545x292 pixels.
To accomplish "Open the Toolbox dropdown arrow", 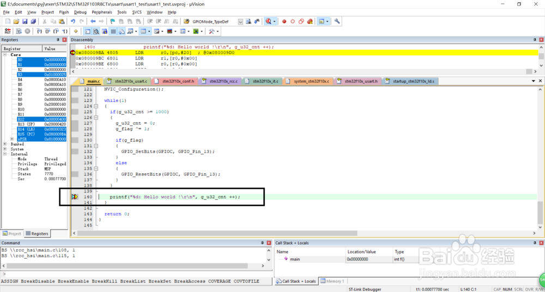I will coord(218,31).
